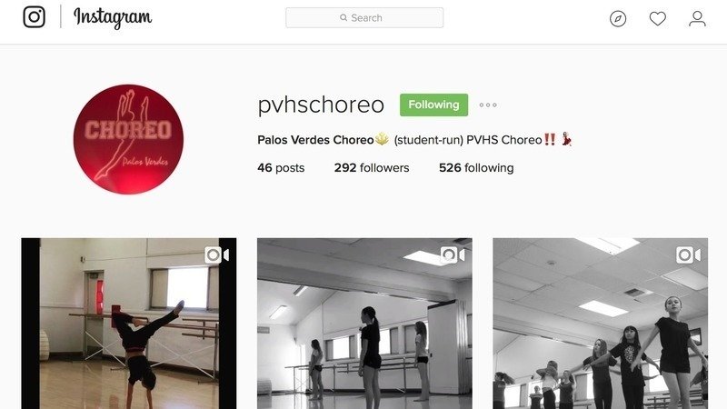Click the pvhschoreo username heading
727x409 pixels.
[321, 105]
